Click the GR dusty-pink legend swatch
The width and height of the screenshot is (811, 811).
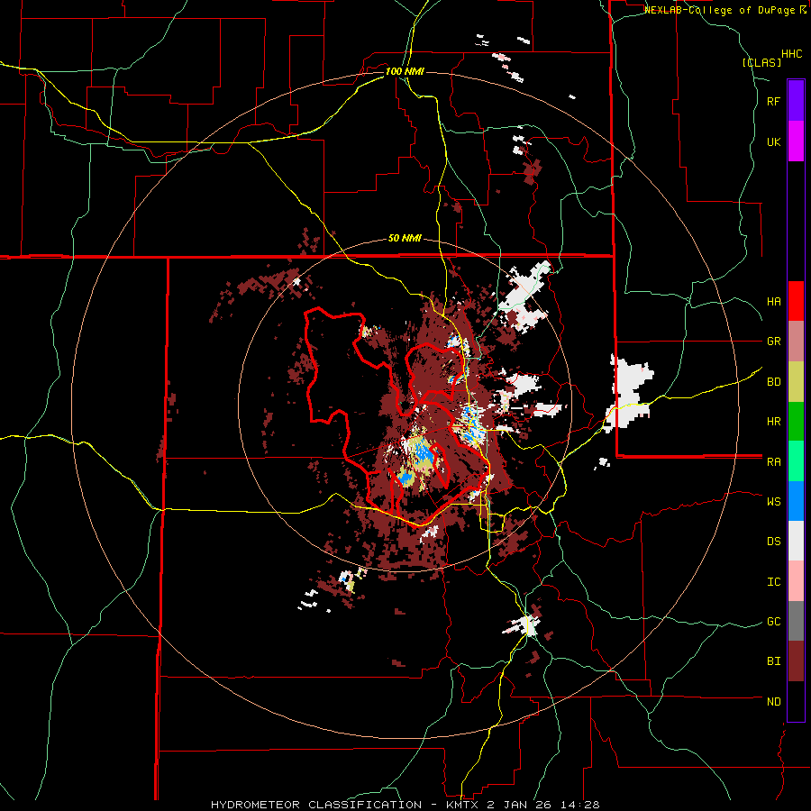[796, 342]
